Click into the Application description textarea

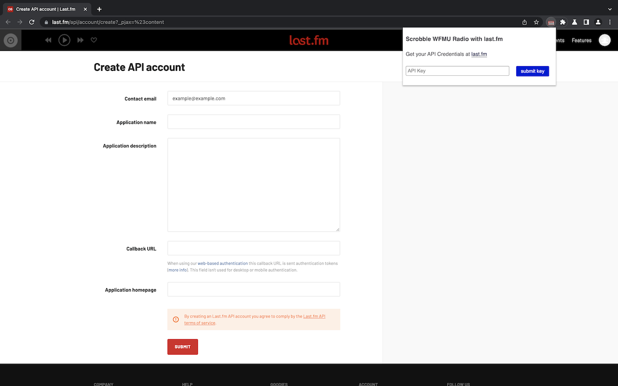(253, 185)
